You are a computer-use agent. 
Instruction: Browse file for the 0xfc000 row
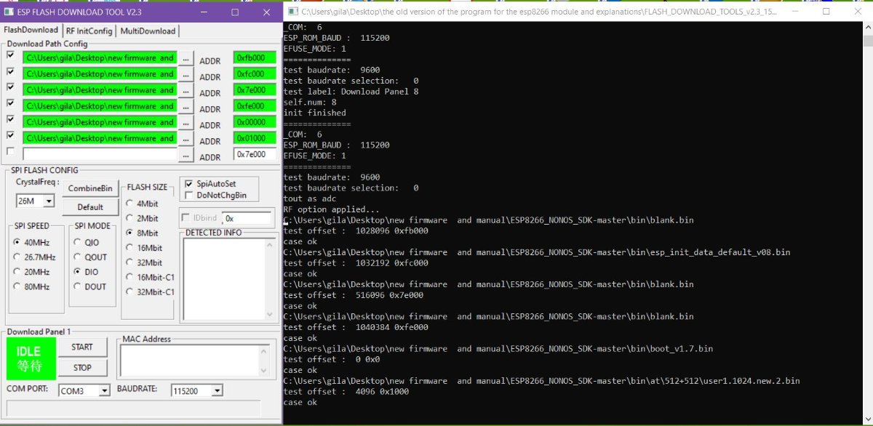tap(186, 74)
